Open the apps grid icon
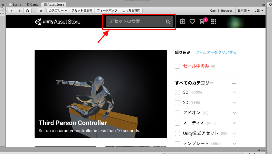Image resolution: width=272 pixels, height=154 pixels. pyautogui.click(x=214, y=22)
